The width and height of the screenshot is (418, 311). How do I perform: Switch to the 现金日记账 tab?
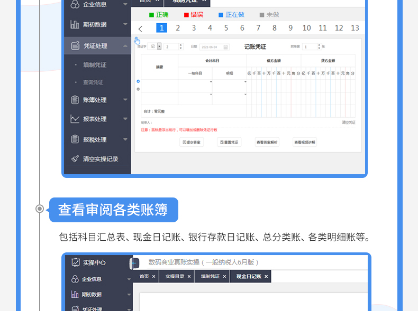pos(249,276)
